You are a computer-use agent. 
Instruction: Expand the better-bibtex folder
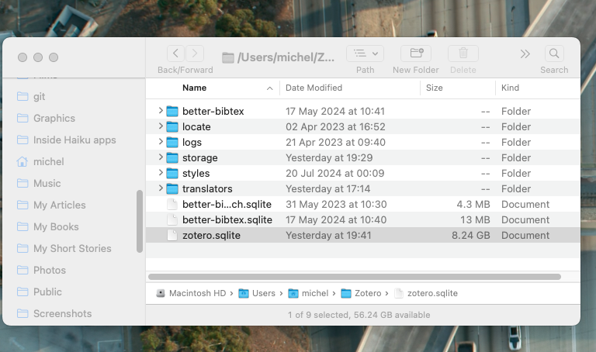(x=161, y=111)
